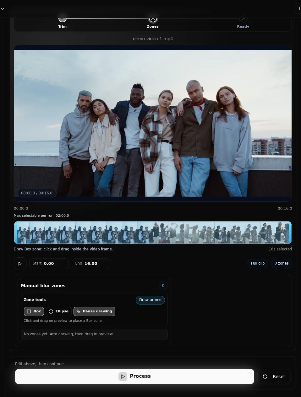Expand the top-left chevron dropdown

3,9
